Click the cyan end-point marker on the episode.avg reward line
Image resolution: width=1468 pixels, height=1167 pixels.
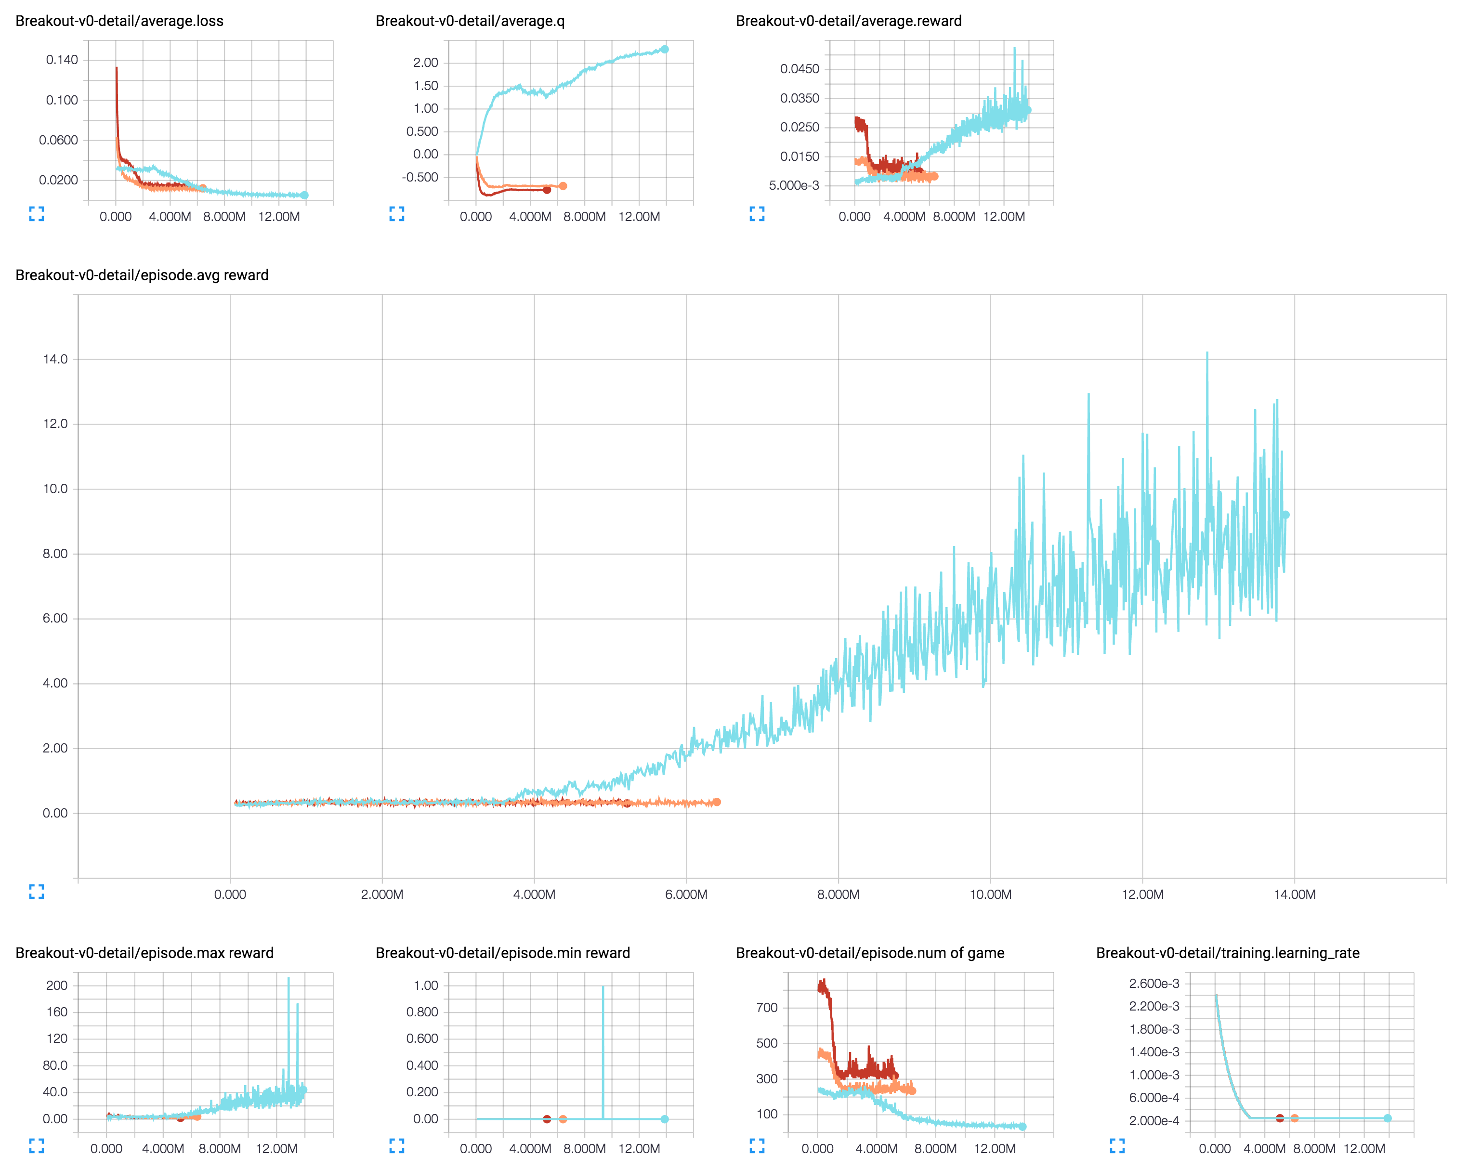[1285, 515]
